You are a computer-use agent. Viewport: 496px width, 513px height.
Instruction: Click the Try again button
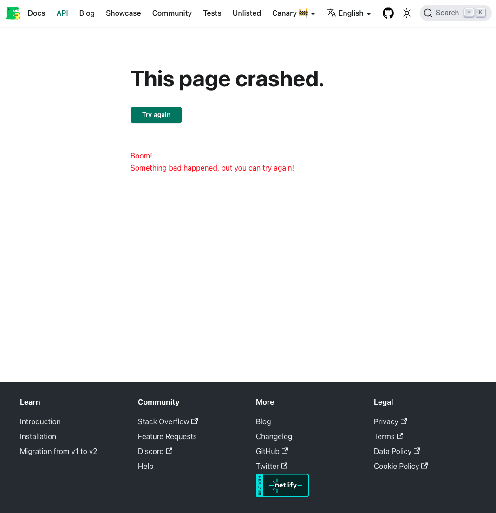[157, 115]
